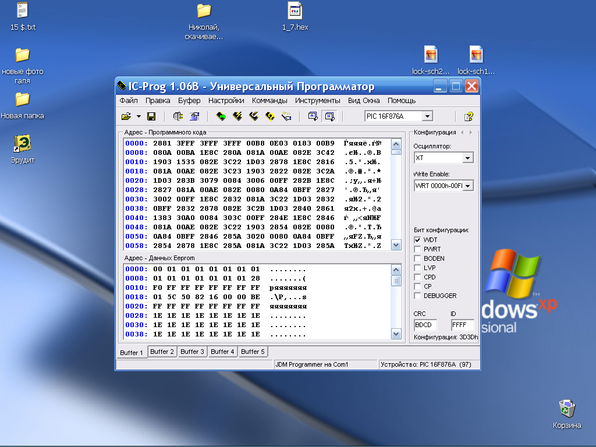596x447 pixels.
Task: Enable the CP code protect checkbox
Action: pyautogui.click(x=417, y=286)
